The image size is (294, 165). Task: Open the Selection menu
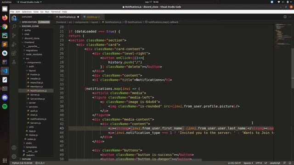[x=27, y=12]
